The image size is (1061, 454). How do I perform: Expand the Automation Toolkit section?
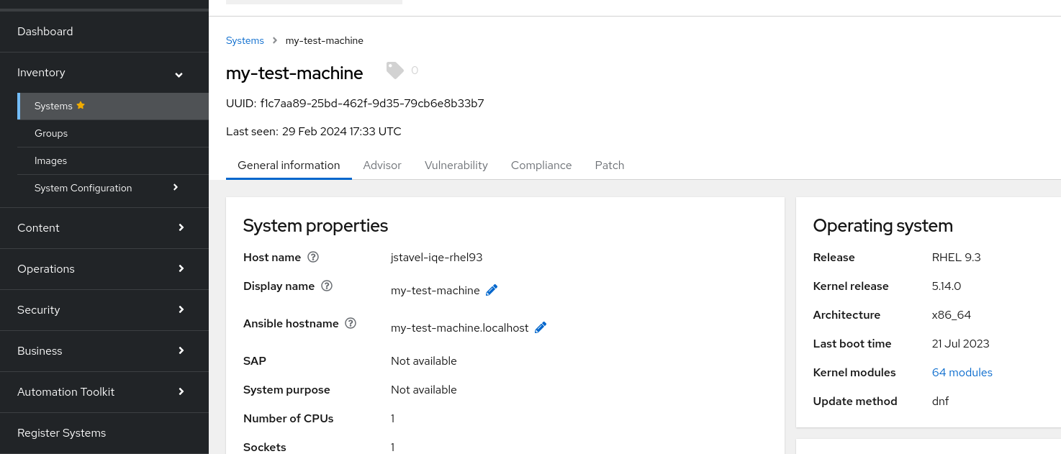(181, 391)
